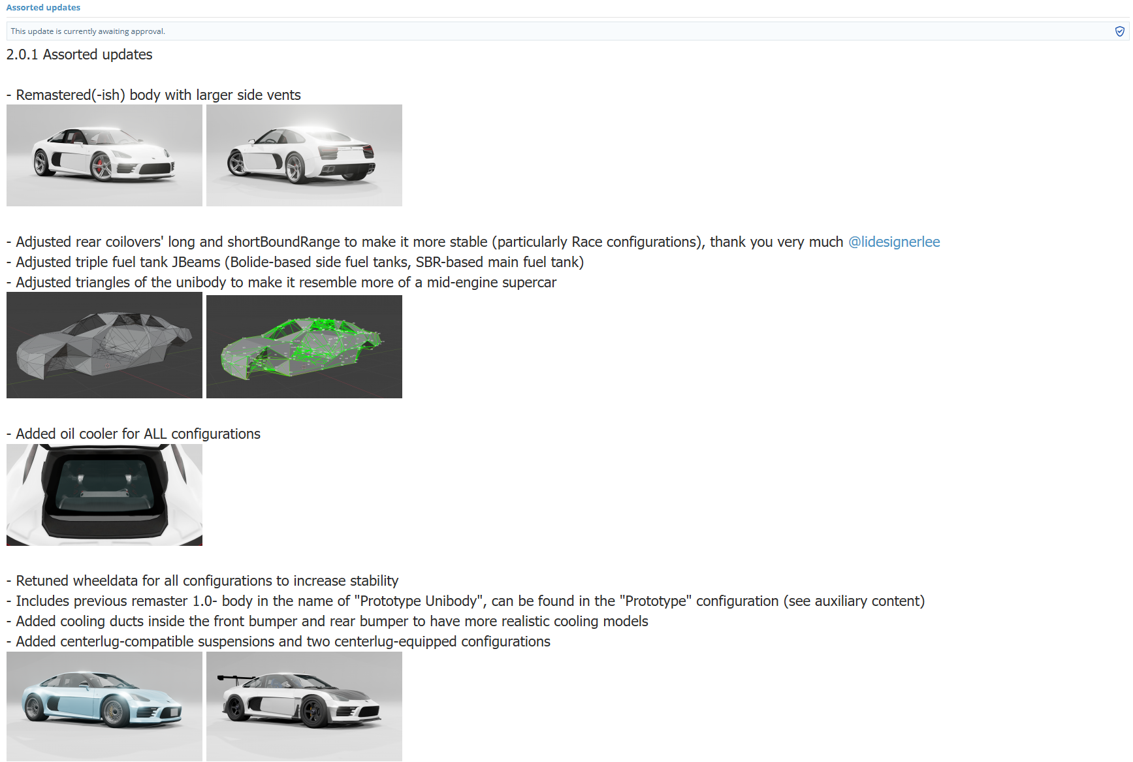
Task: Click the Prototype Unibody description line
Action: pyautogui.click(x=466, y=601)
